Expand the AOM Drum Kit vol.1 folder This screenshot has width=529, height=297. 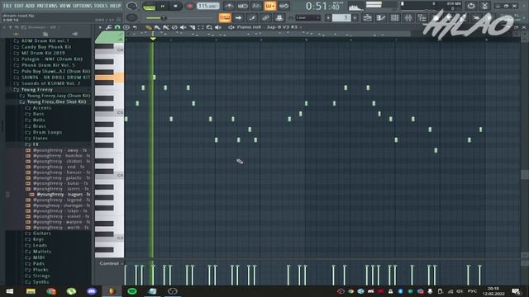[45, 40]
